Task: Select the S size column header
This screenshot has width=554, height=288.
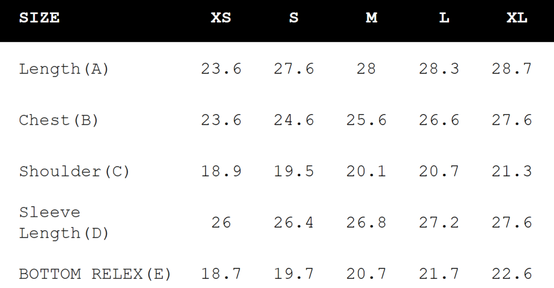Action: tap(294, 18)
